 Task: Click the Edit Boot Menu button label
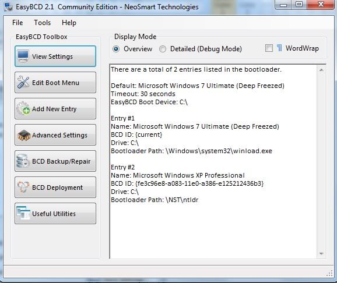pos(55,83)
